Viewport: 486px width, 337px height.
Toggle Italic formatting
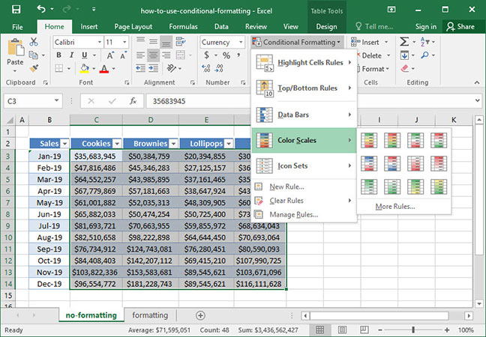click(x=71, y=55)
